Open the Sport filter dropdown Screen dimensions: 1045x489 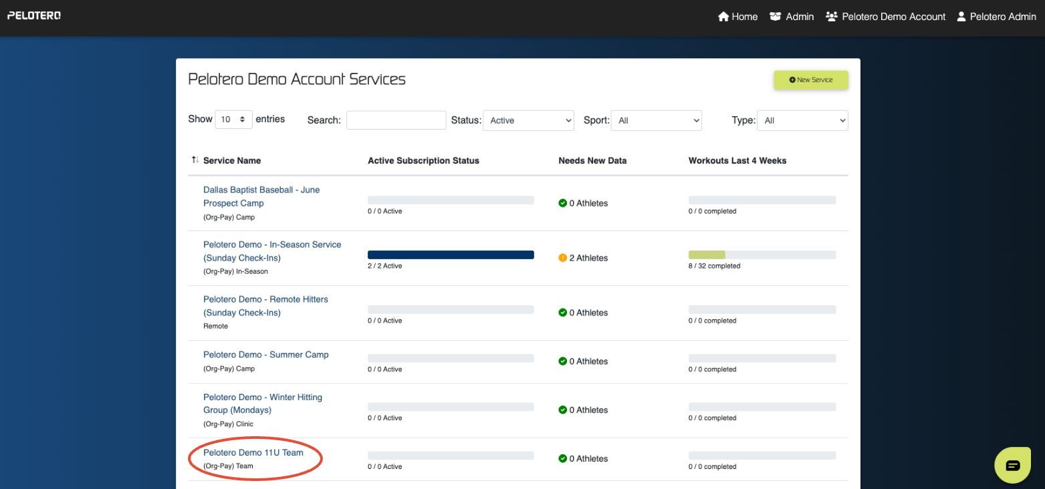(x=657, y=120)
